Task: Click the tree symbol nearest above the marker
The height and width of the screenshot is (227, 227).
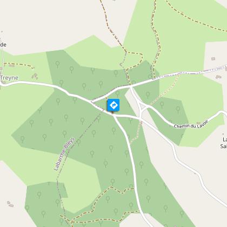Action: coord(117,94)
